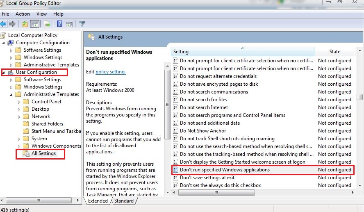
Task: Click the Up one level folder icon
Action: (25, 24)
